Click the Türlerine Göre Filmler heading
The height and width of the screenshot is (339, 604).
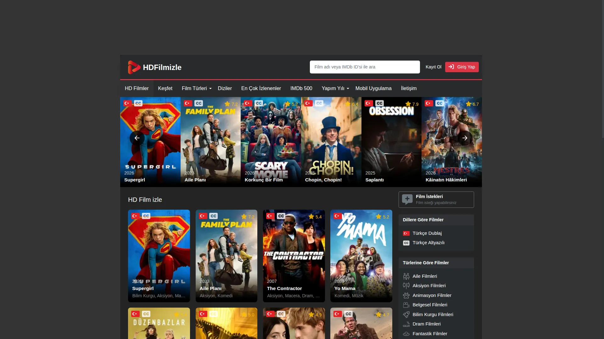(426, 263)
